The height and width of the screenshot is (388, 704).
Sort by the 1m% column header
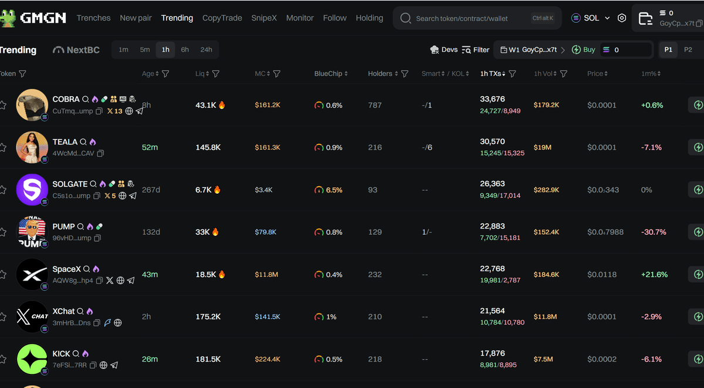651,74
